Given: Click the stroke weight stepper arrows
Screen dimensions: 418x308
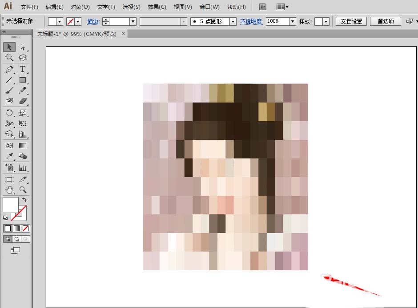Looking at the screenshot, I should point(106,22).
